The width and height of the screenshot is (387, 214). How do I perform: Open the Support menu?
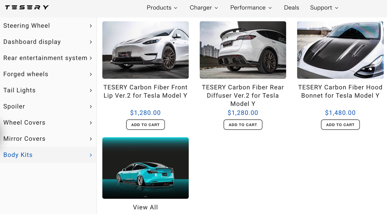[x=324, y=8]
